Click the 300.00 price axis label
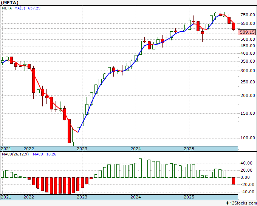The height and width of the screenshot is (206, 257). tap(248, 71)
